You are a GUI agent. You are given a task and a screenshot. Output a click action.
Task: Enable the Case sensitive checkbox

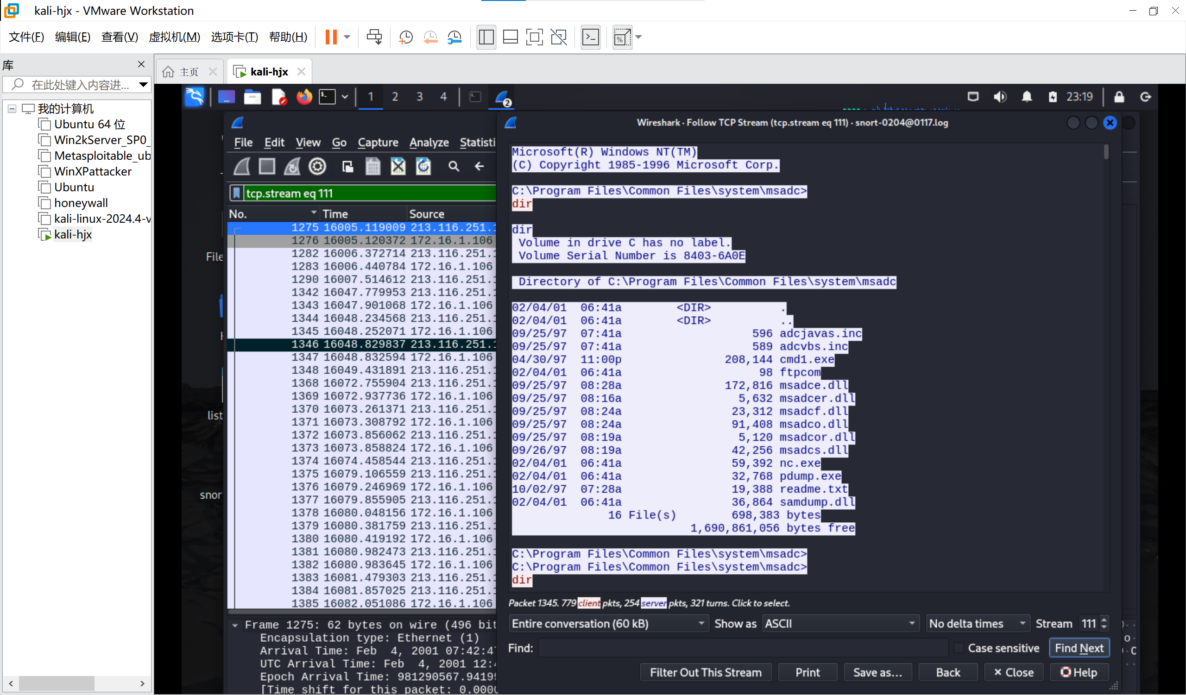(x=959, y=648)
